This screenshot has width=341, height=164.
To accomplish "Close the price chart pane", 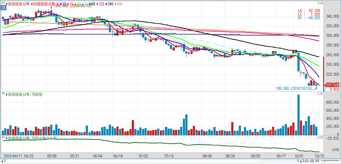I will point(321,3).
